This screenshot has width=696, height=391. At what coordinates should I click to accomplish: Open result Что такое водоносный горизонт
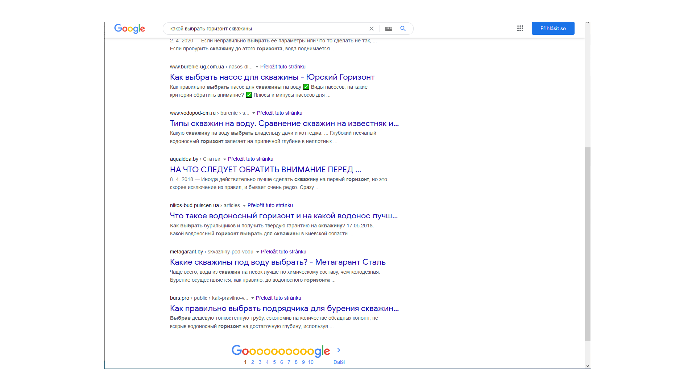click(x=284, y=216)
